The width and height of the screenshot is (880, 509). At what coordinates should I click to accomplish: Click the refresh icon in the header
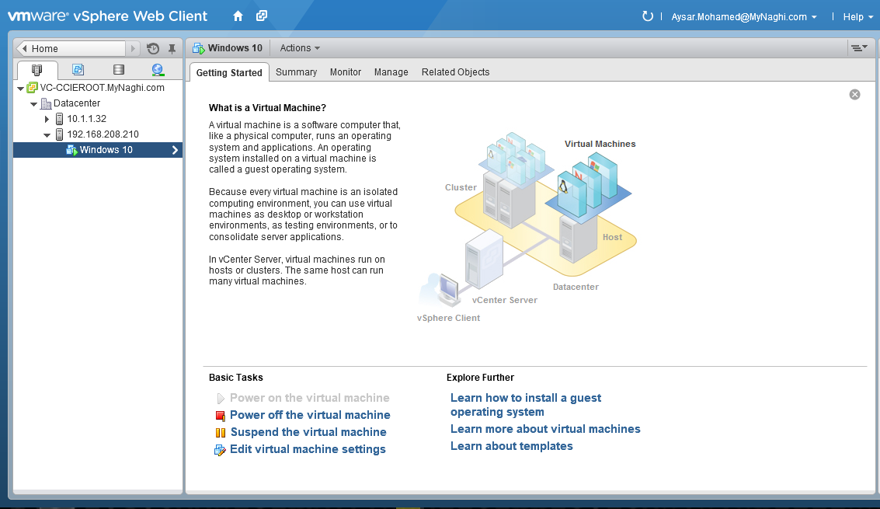tap(648, 16)
